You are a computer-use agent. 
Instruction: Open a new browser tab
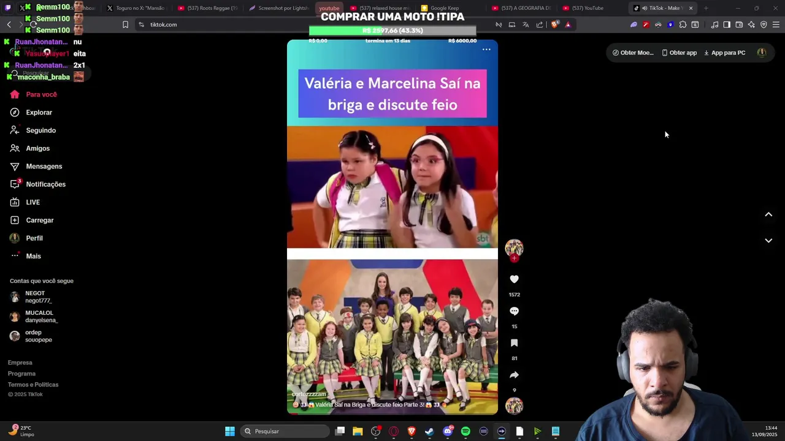[706, 8]
